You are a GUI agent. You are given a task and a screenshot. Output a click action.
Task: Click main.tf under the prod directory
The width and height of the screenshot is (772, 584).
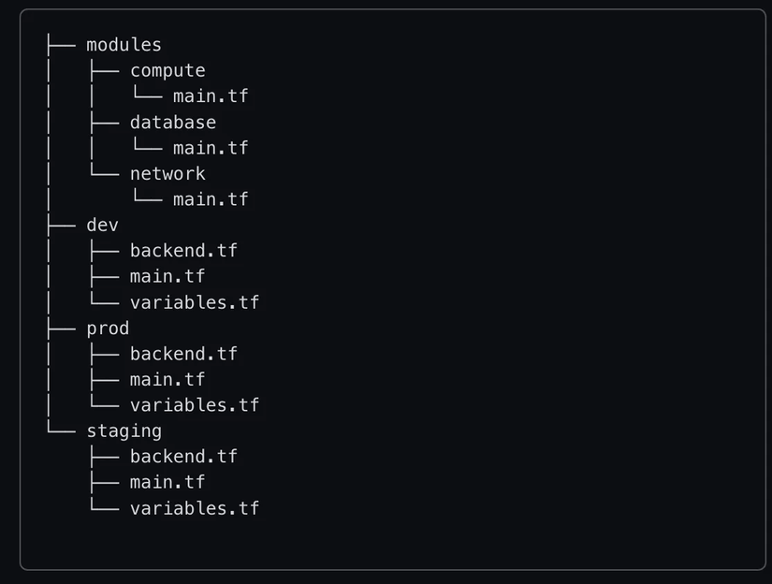tap(168, 379)
